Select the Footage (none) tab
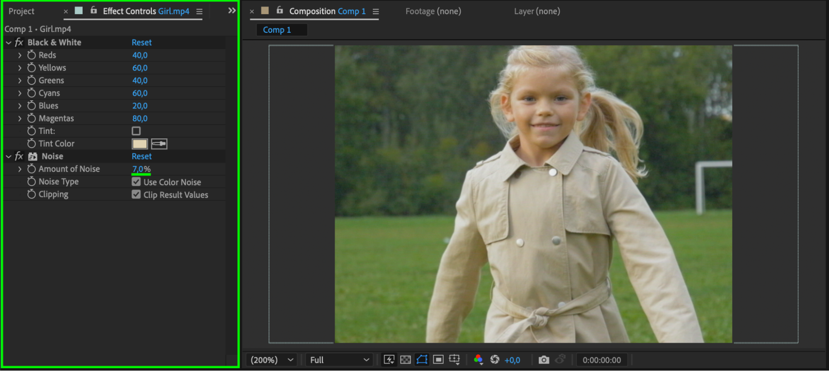829x371 pixels. pyautogui.click(x=433, y=11)
